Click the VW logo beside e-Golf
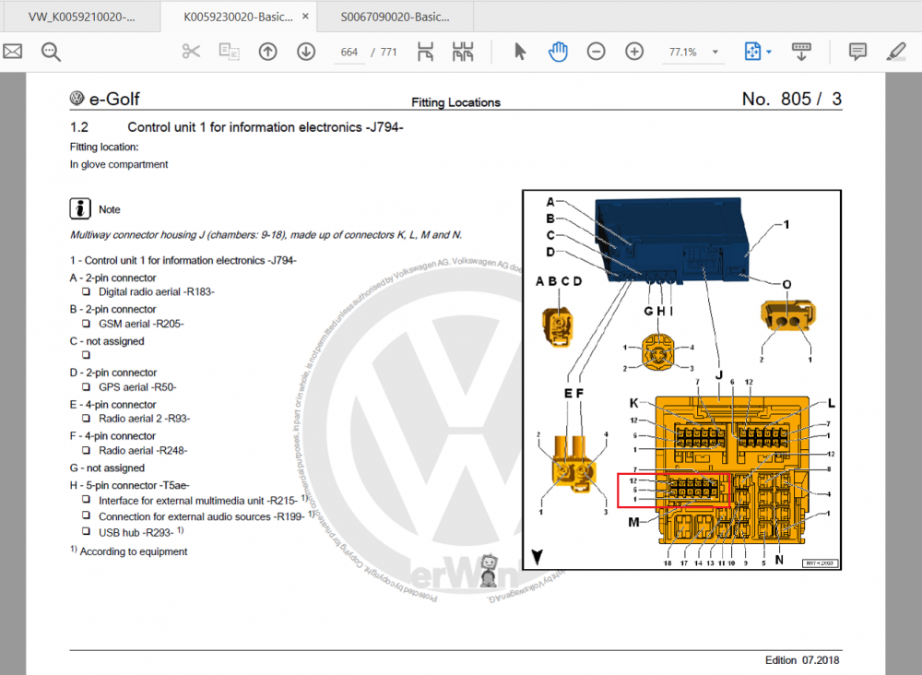 tap(77, 98)
